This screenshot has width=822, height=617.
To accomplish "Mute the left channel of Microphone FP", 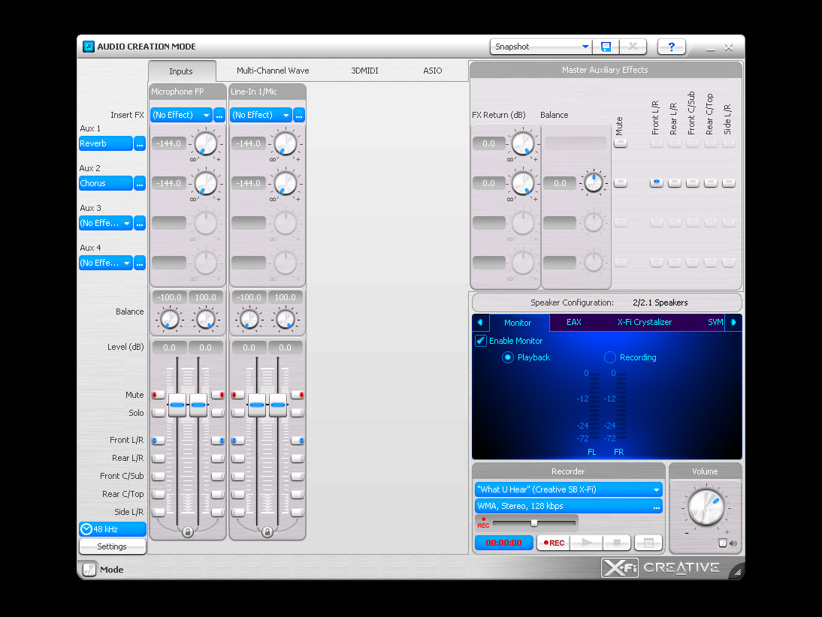I will 158,394.
